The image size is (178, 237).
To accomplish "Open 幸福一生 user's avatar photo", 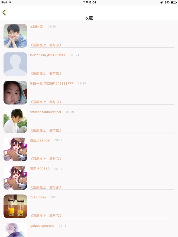I will (x=16, y=93).
